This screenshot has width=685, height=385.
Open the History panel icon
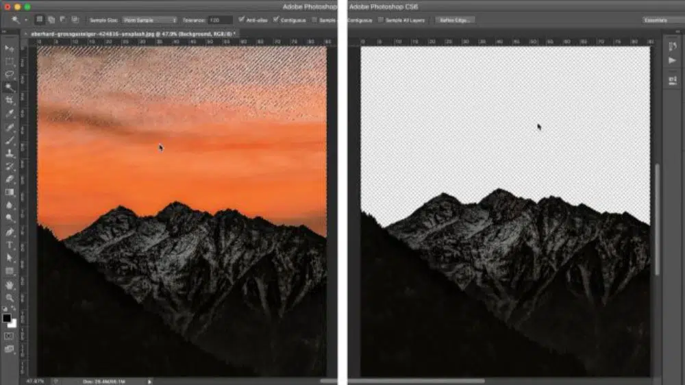pos(672,47)
